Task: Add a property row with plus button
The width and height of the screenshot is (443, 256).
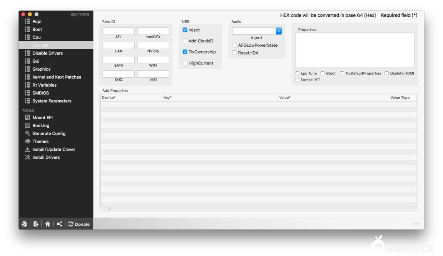Action: pos(110,209)
